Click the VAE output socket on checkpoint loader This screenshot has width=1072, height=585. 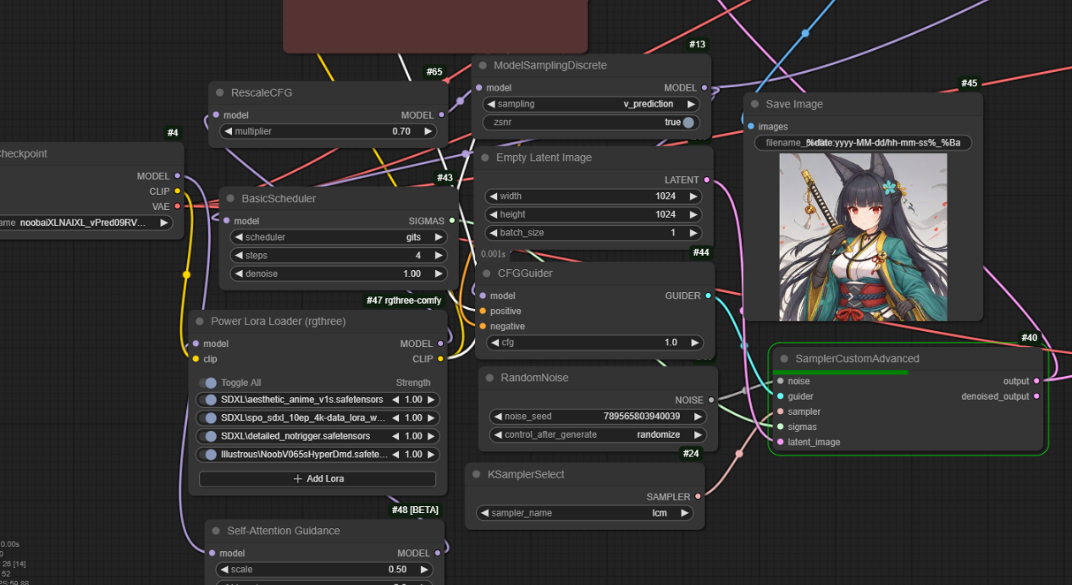pos(177,206)
